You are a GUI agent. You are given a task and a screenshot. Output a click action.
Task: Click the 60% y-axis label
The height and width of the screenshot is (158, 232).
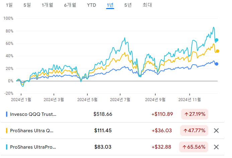coord(9,44)
